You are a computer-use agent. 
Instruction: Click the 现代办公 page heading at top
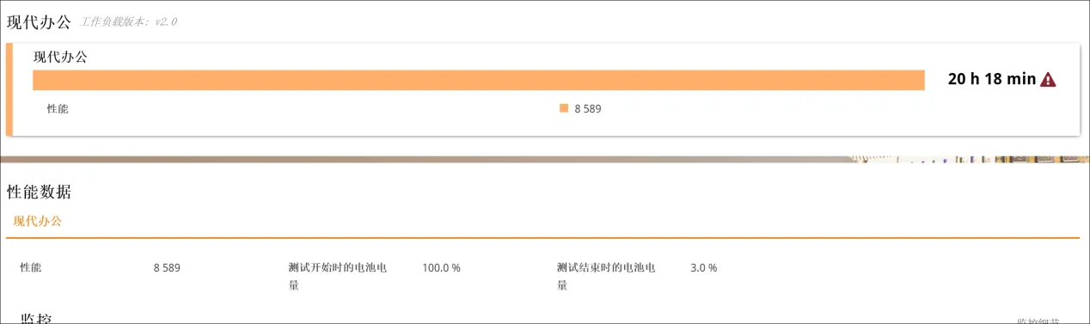pos(39,21)
